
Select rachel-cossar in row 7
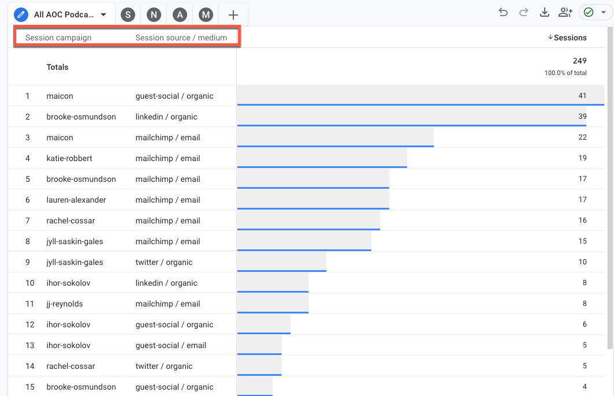click(70, 221)
